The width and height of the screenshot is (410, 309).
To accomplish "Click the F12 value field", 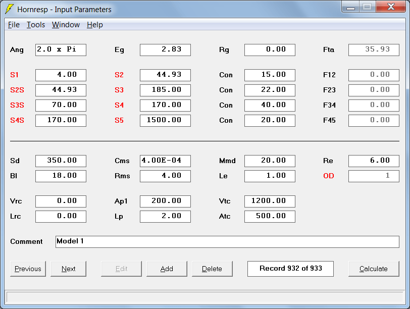I will 374,75.
